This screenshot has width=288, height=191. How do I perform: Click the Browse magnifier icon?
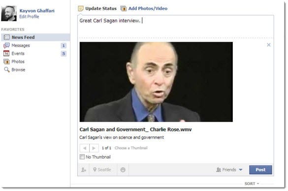coord(7,69)
